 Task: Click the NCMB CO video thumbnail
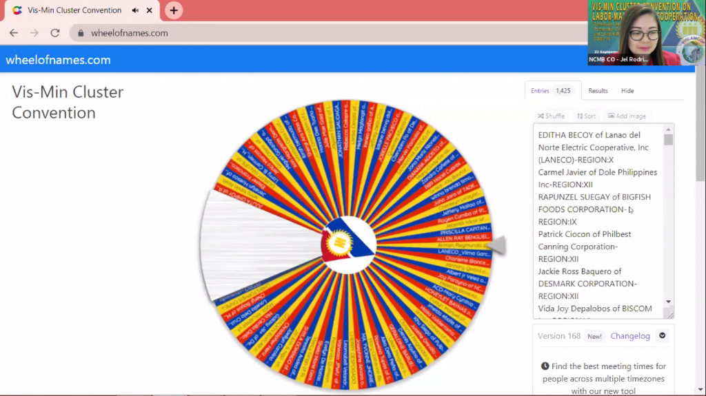point(646,33)
